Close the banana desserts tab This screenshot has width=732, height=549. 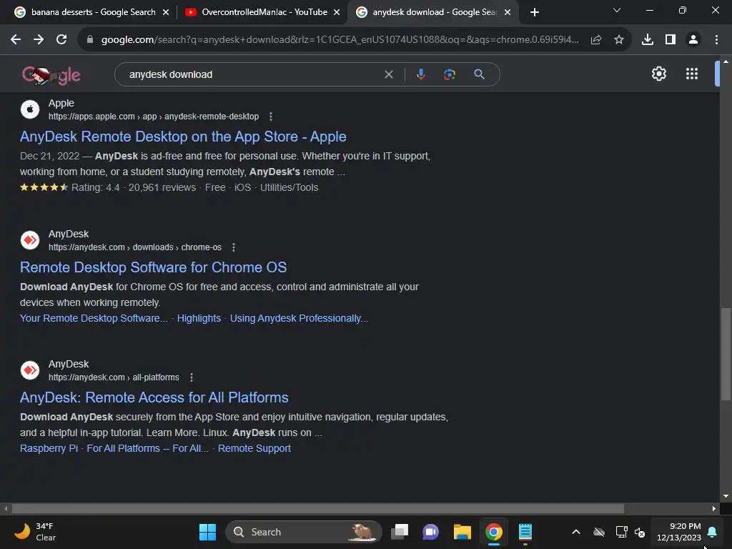pyautogui.click(x=165, y=13)
